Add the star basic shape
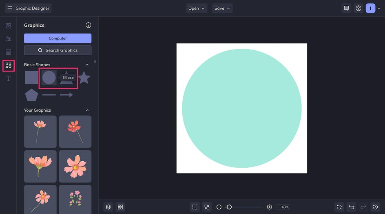The height and width of the screenshot is (214, 385). (84, 78)
